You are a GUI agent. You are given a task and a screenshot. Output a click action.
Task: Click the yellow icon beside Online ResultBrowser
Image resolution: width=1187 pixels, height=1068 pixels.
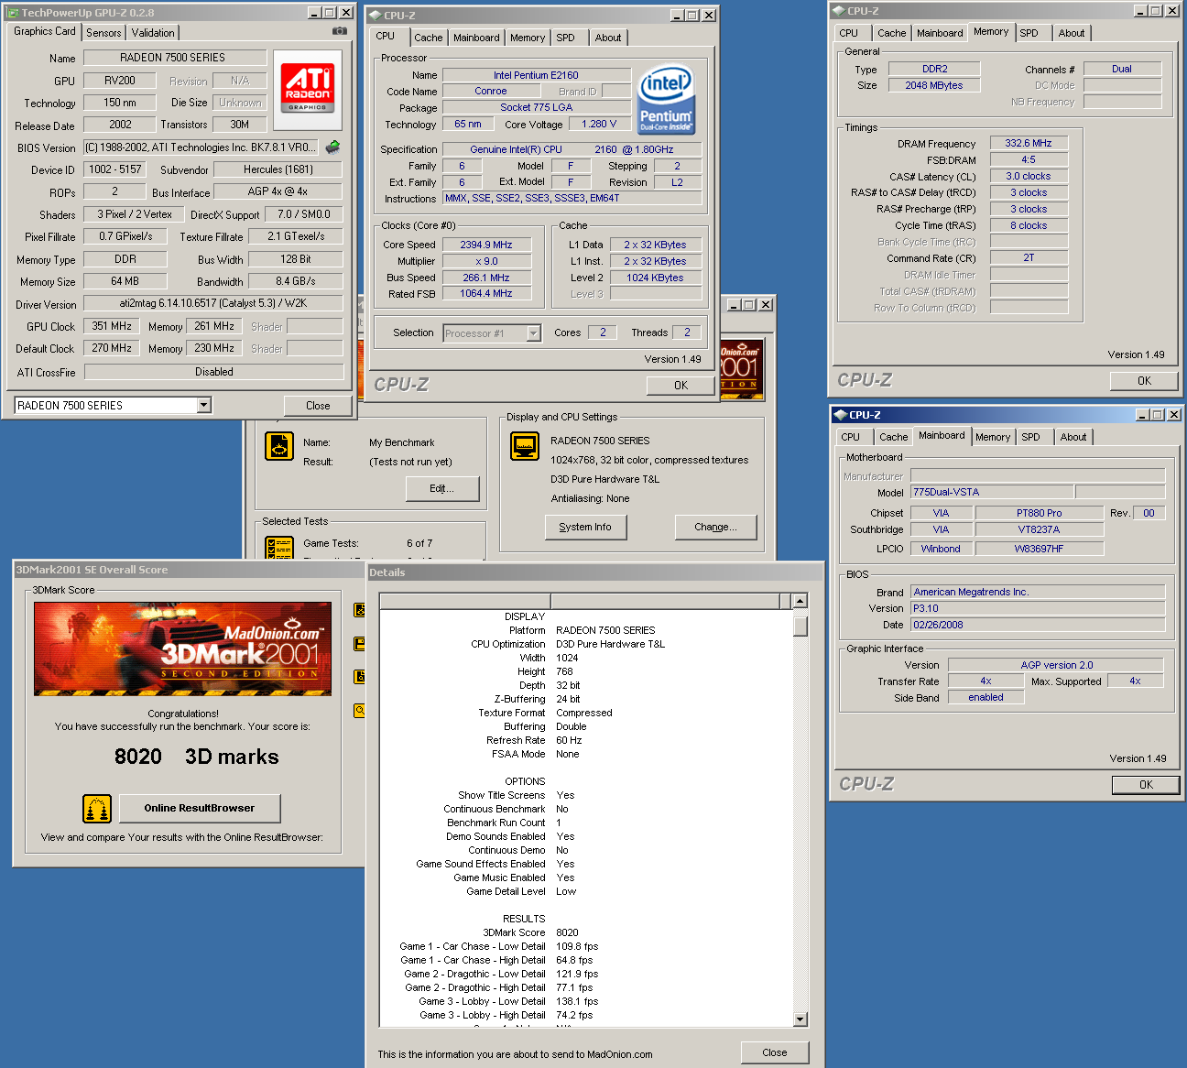tap(97, 809)
